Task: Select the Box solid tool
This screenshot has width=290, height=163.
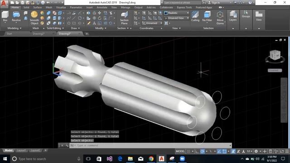Action: (5, 16)
